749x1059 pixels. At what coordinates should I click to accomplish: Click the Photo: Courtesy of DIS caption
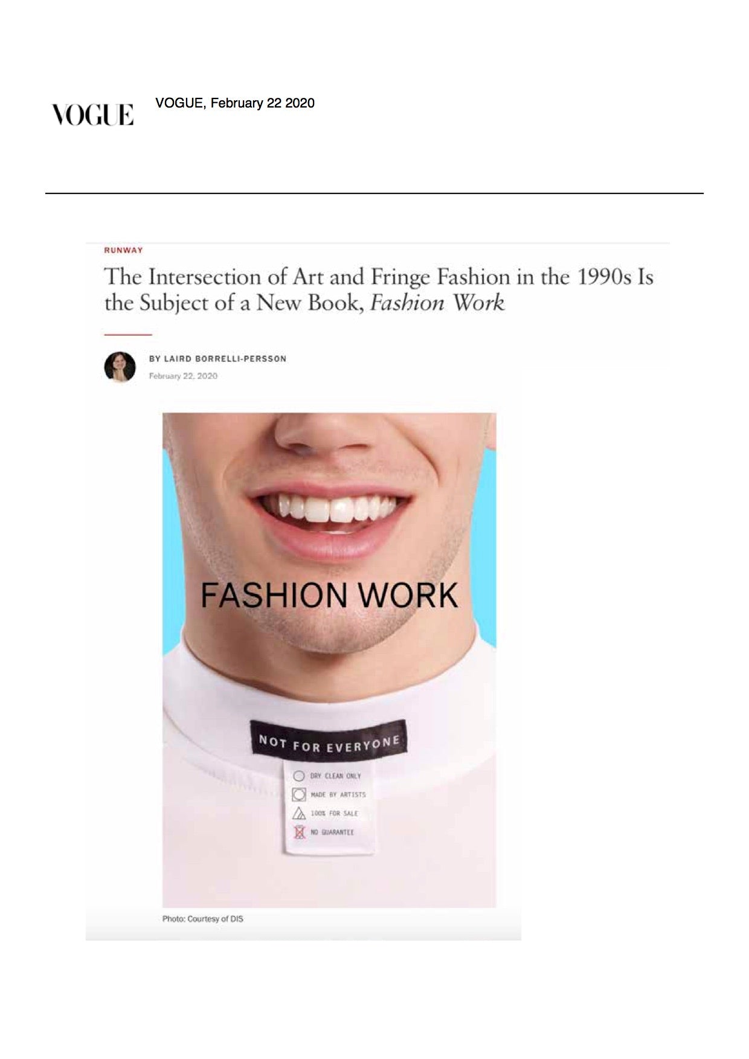click(203, 919)
